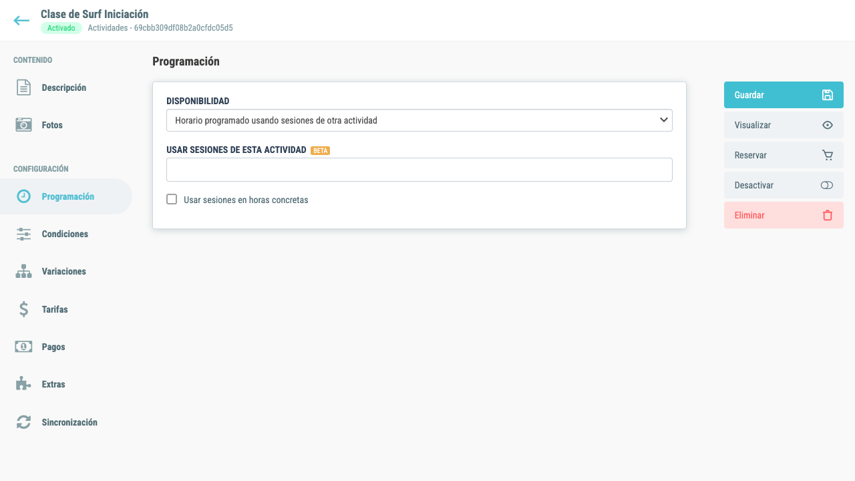Click the Visualizar button
855x481 pixels.
[x=784, y=125]
